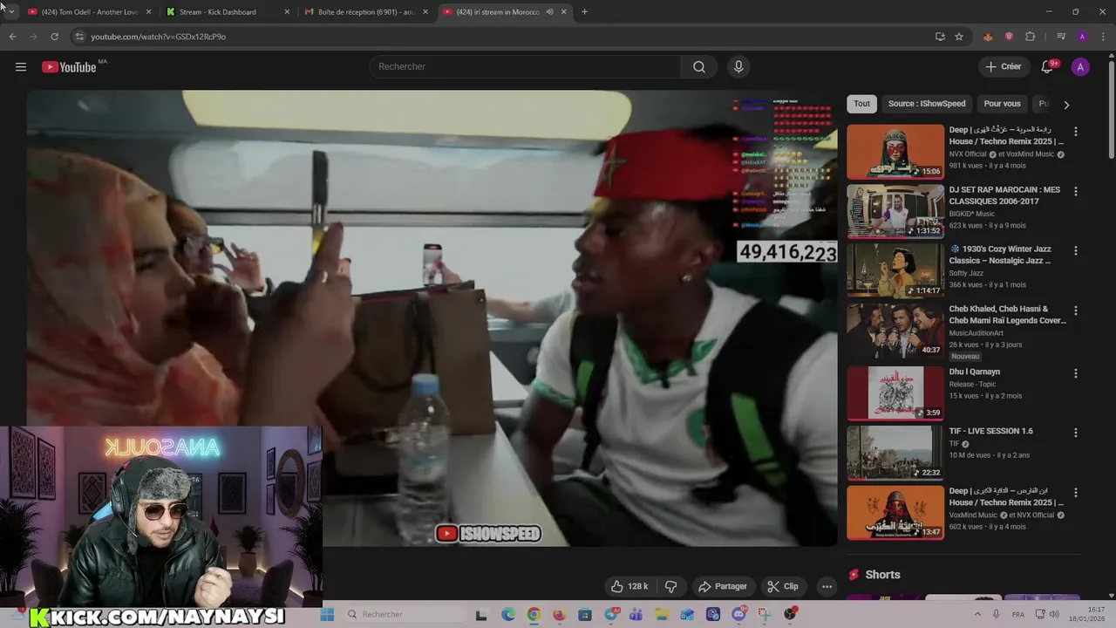The height and width of the screenshot is (628, 1116).
Task: Click the Clip button
Action: coord(783,586)
